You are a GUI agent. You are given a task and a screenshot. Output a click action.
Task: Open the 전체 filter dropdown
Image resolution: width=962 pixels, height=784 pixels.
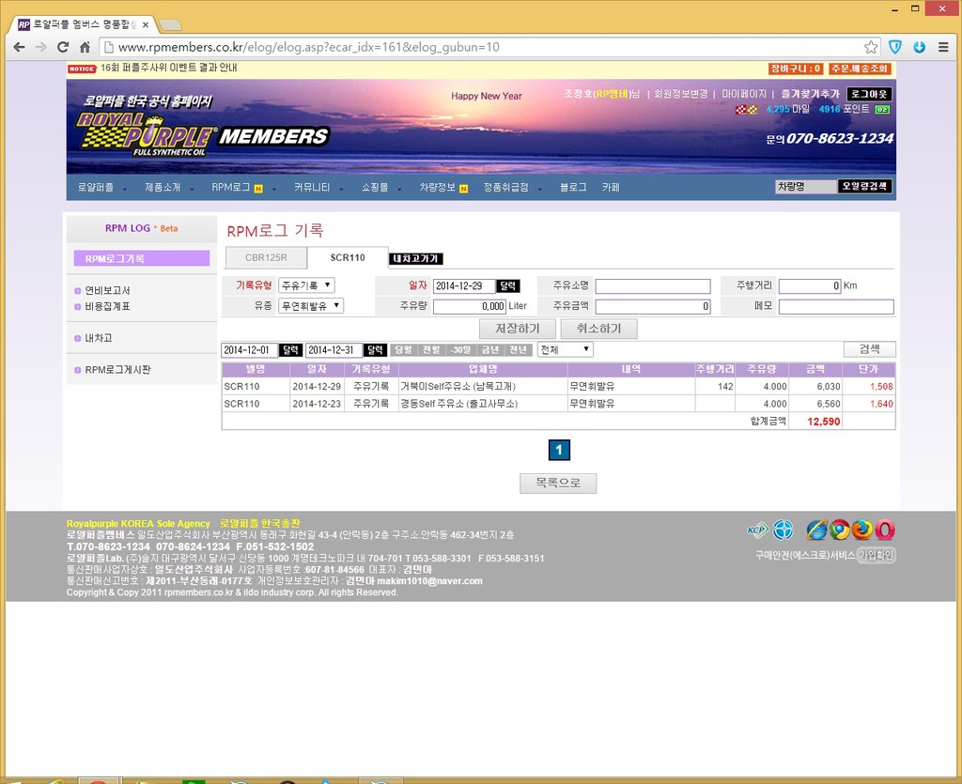565,349
